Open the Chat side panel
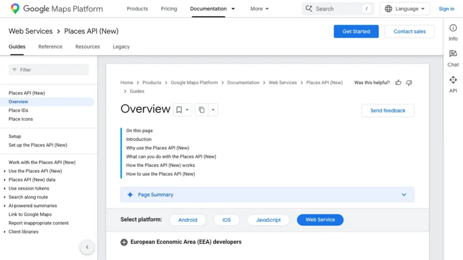 coord(453,58)
